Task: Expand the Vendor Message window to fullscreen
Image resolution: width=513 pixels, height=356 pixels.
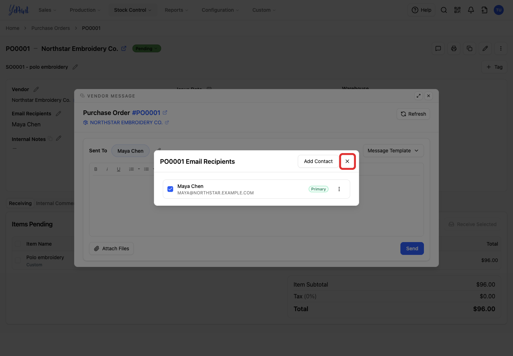Action: (419, 96)
